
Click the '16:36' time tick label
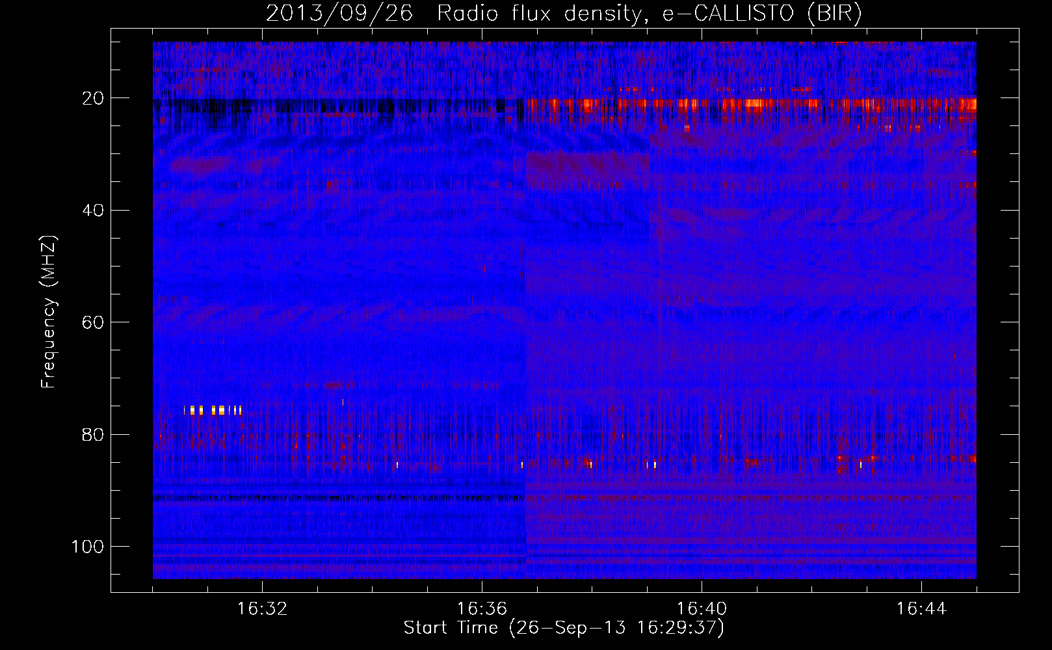tap(482, 609)
